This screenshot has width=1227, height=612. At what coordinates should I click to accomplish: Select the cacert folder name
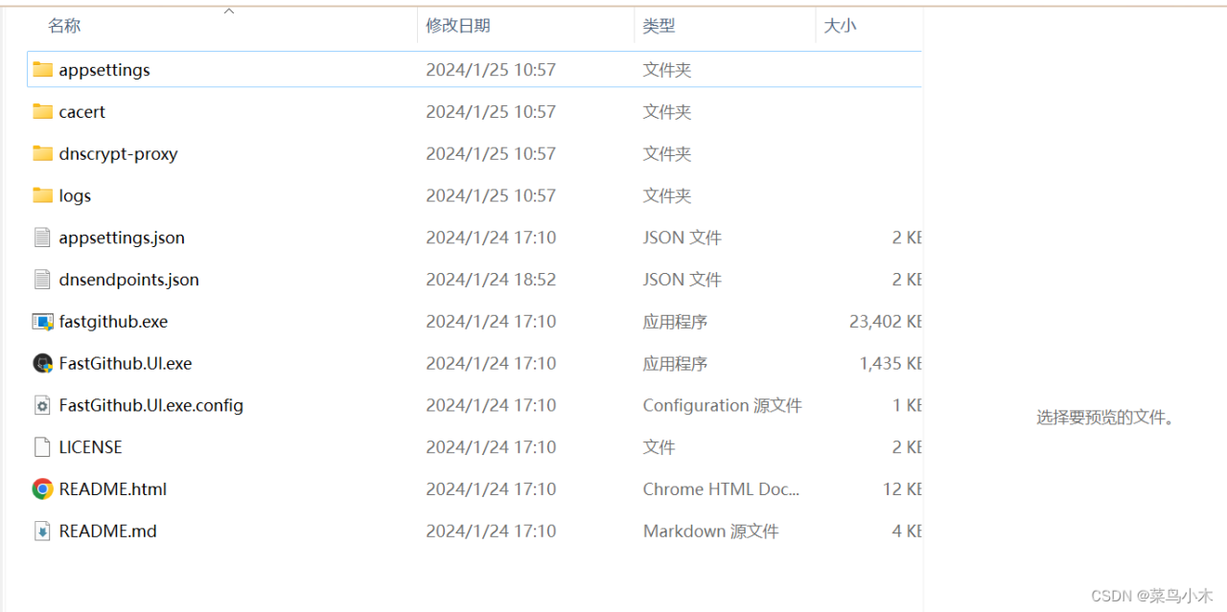(x=81, y=112)
